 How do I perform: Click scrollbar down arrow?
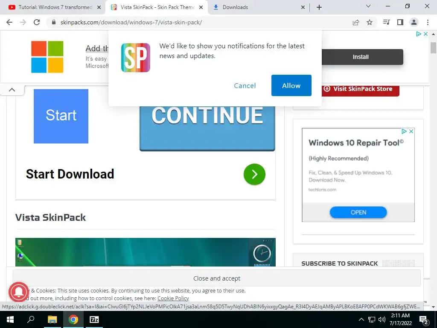[433, 307]
